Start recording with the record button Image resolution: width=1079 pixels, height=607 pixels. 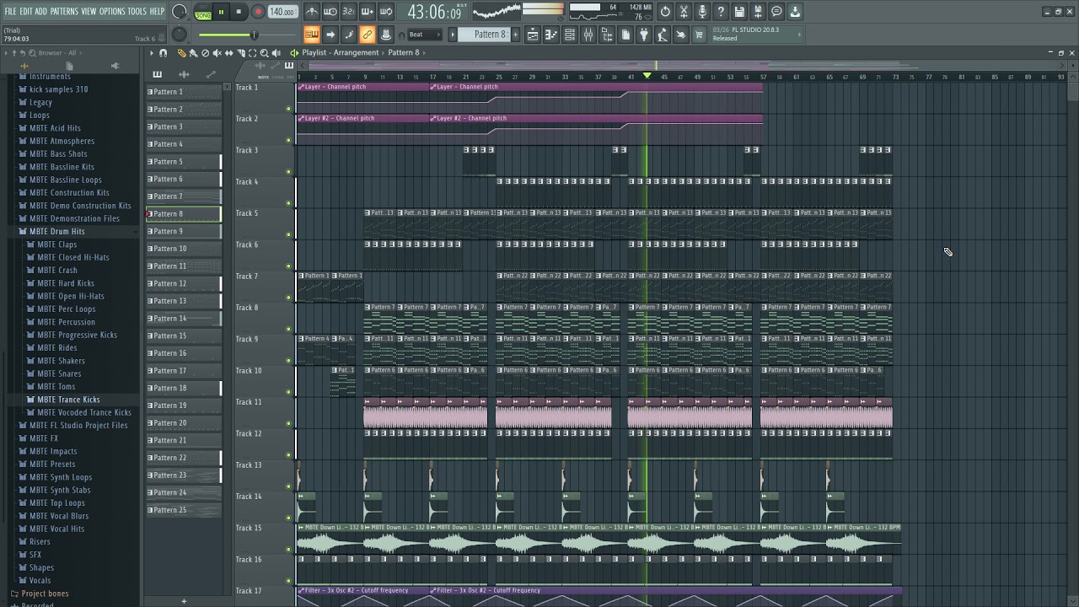pos(258,12)
